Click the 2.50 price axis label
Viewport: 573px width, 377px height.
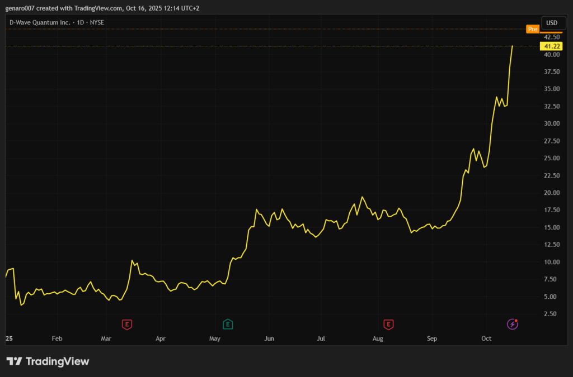click(551, 314)
